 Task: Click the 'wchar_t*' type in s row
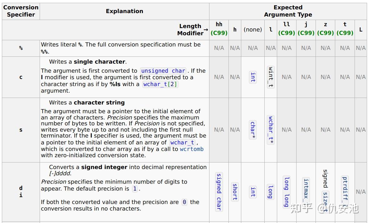coord(271,130)
